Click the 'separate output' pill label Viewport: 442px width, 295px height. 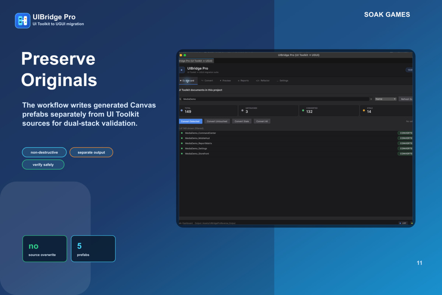tap(91, 152)
